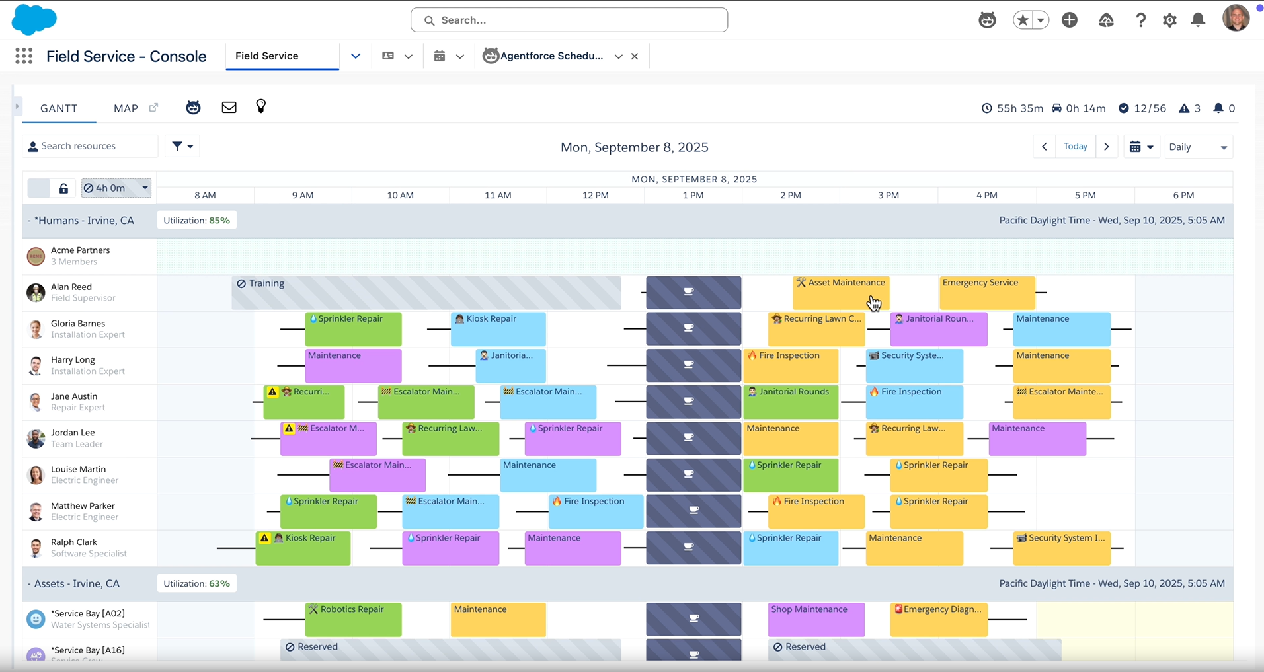This screenshot has height=672, width=1264.
Task: Open the App Launcher grid icon
Action: (x=24, y=56)
